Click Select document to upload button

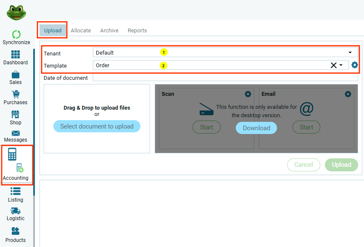(x=97, y=126)
